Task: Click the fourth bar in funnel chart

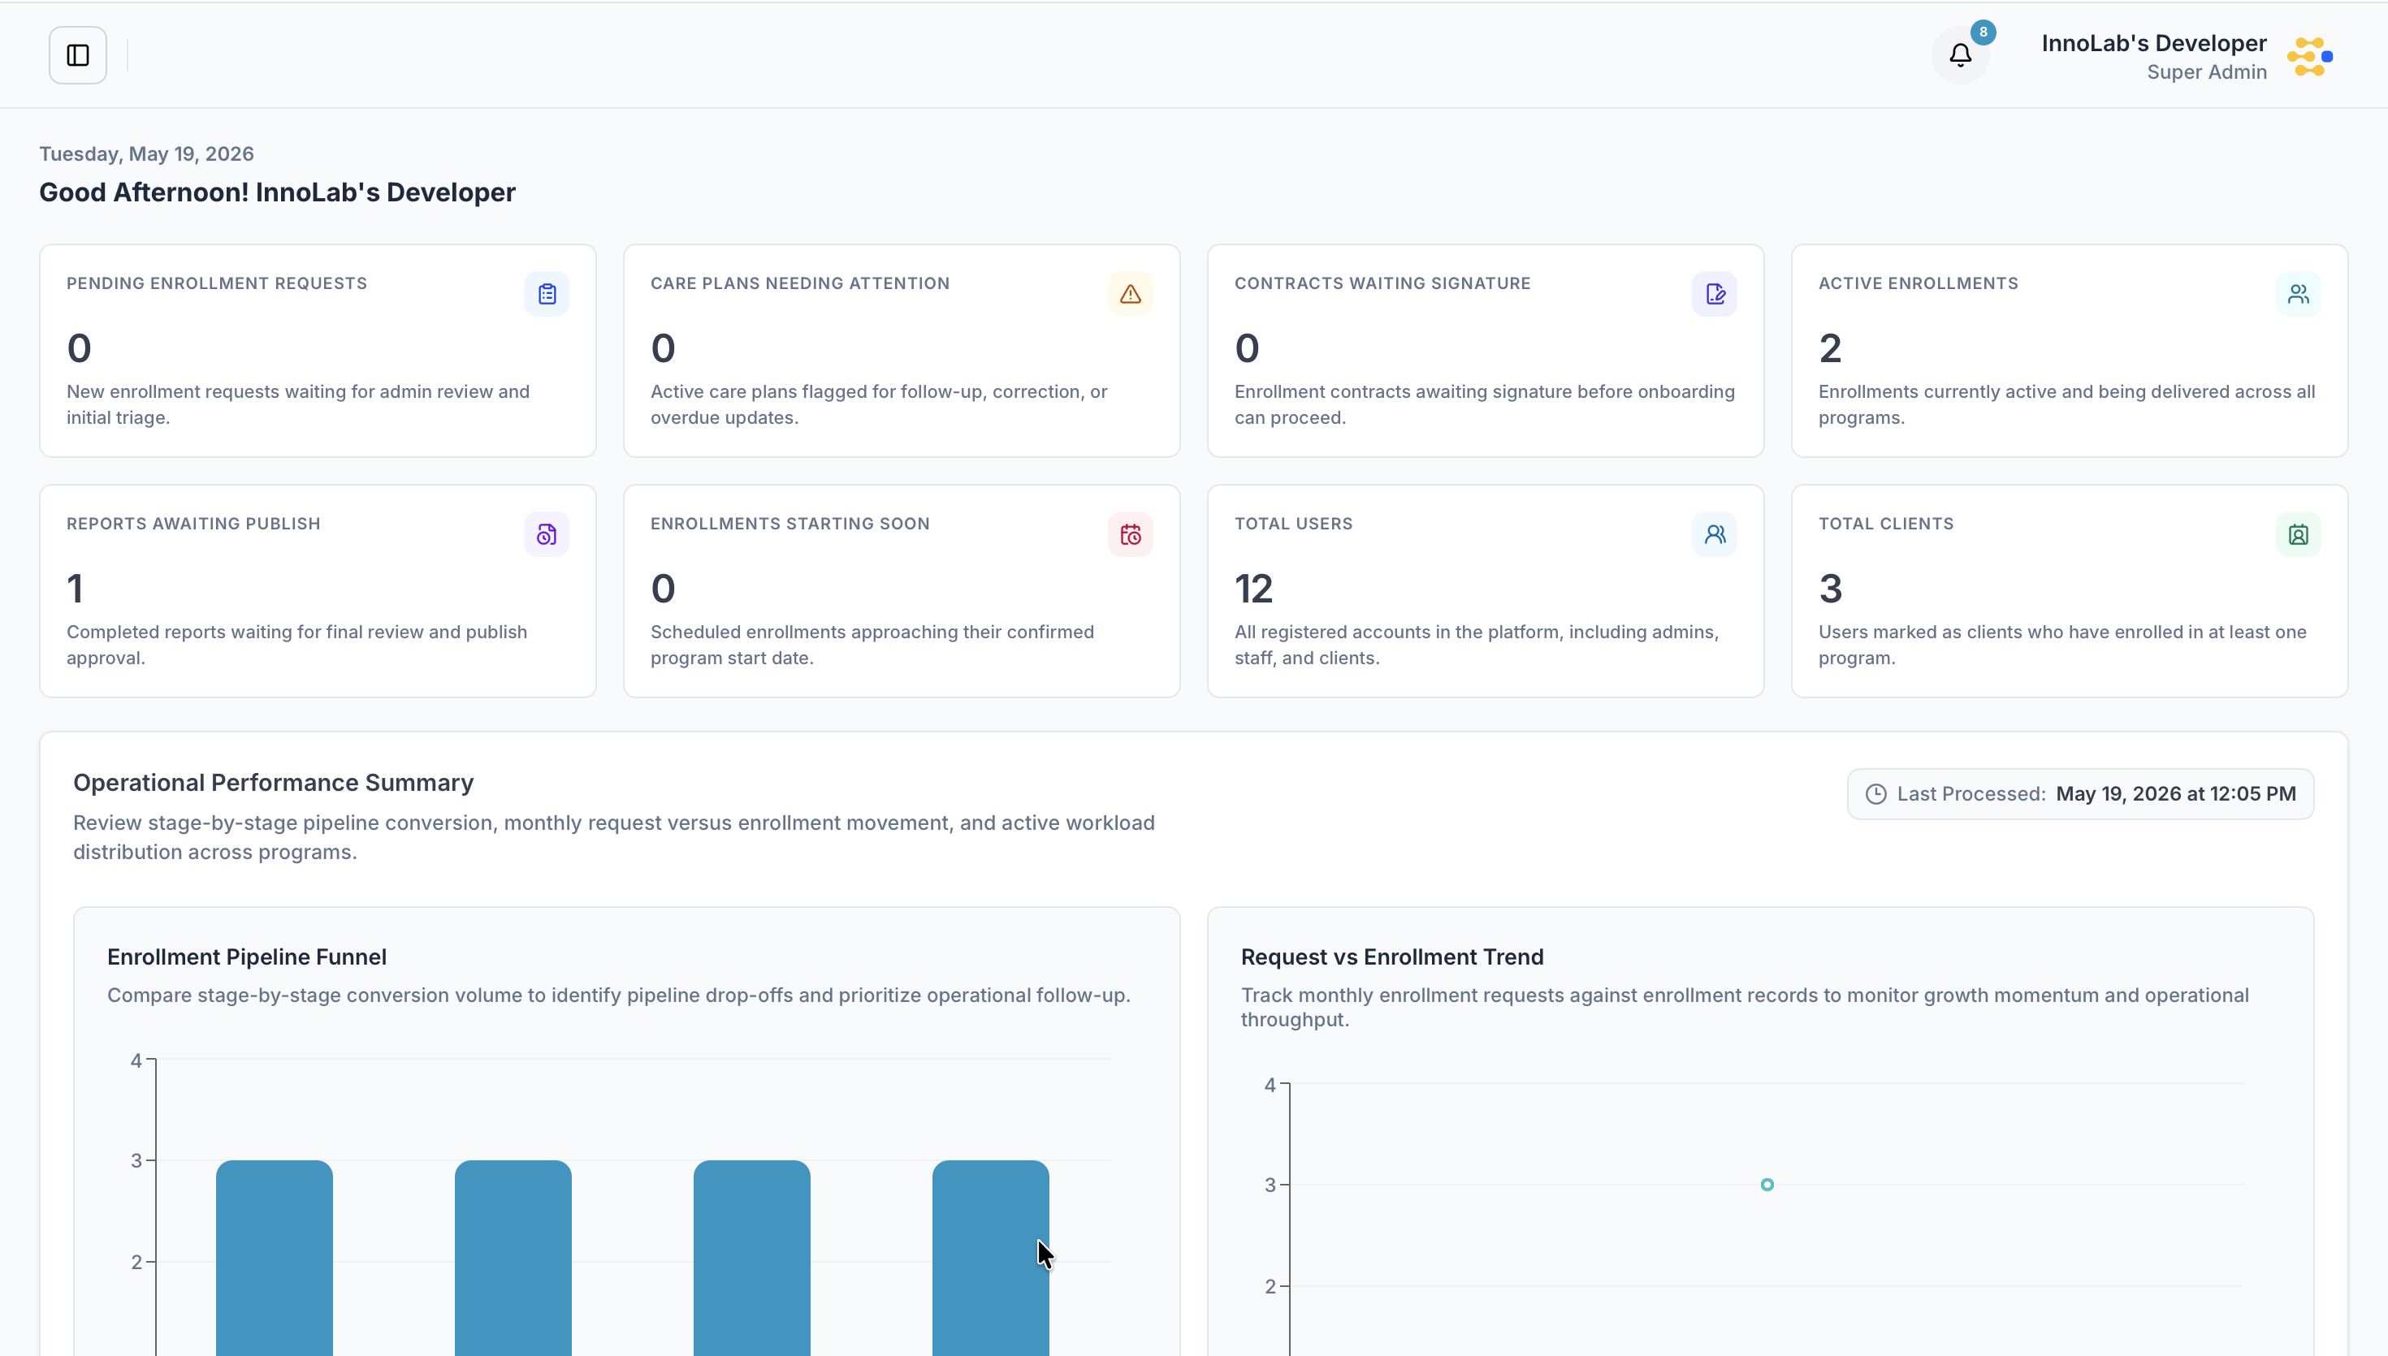Action: [990, 1257]
